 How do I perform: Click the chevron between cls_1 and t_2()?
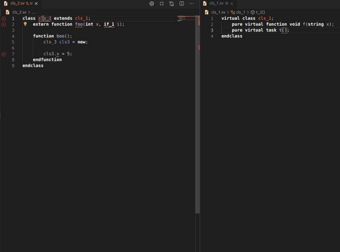248,12
